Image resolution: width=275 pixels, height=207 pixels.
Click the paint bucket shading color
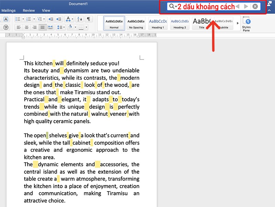coord(70,27)
